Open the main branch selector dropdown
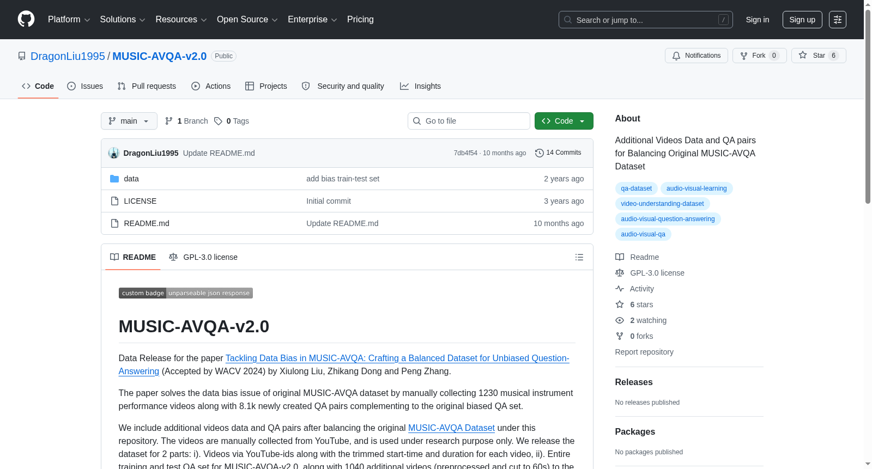Image resolution: width=872 pixels, height=469 pixels. (129, 121)
